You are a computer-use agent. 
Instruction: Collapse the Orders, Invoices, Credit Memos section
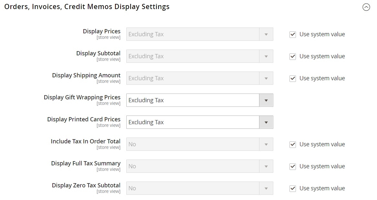pyautogui.click(x=366, y=7)
